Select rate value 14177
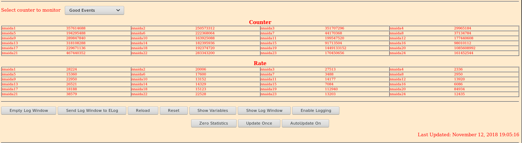The height and width of the screenshot is (143, 522). pos(330,79)
